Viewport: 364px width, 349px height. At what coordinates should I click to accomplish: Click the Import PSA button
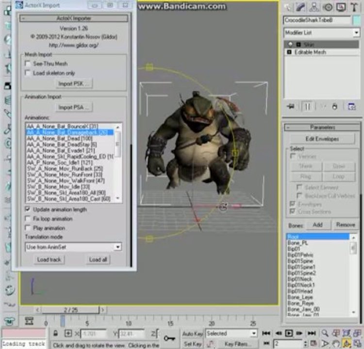(74, 107)
